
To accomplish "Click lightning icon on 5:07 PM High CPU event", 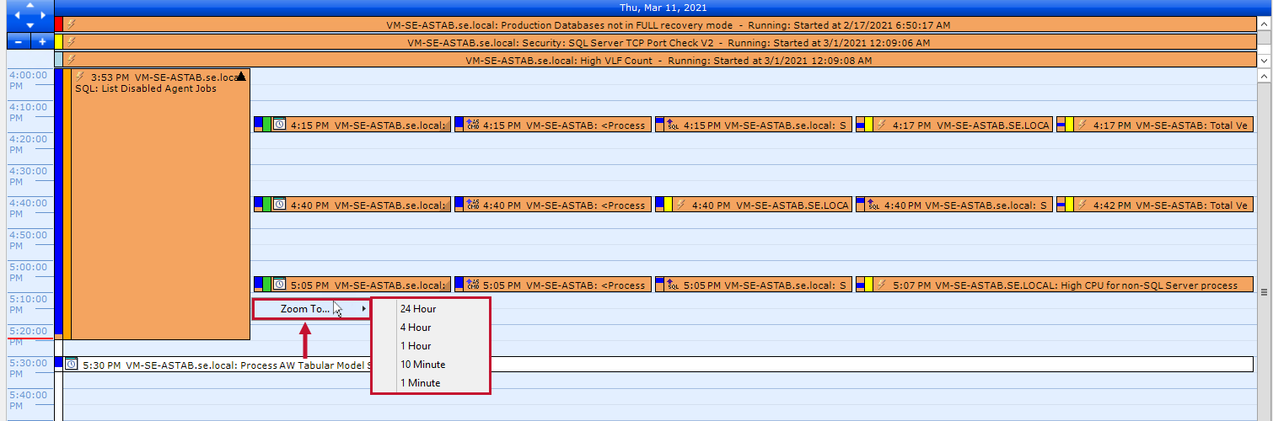I will tap(881, 285).
